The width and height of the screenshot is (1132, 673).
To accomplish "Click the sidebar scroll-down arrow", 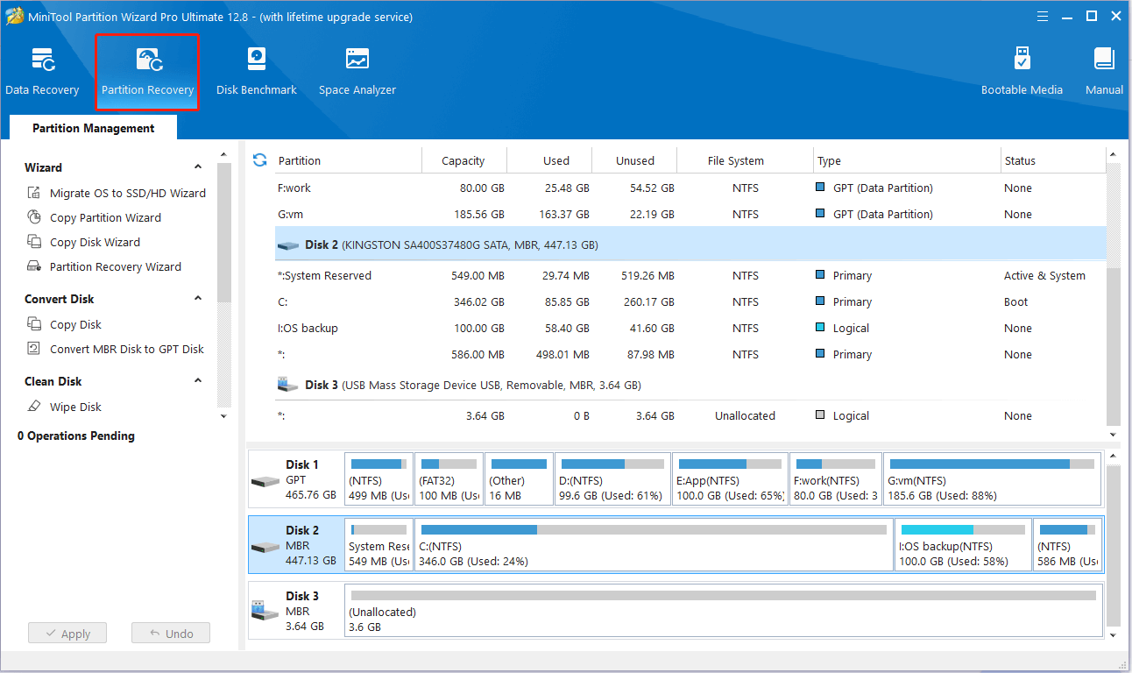I will click(223, 416).
